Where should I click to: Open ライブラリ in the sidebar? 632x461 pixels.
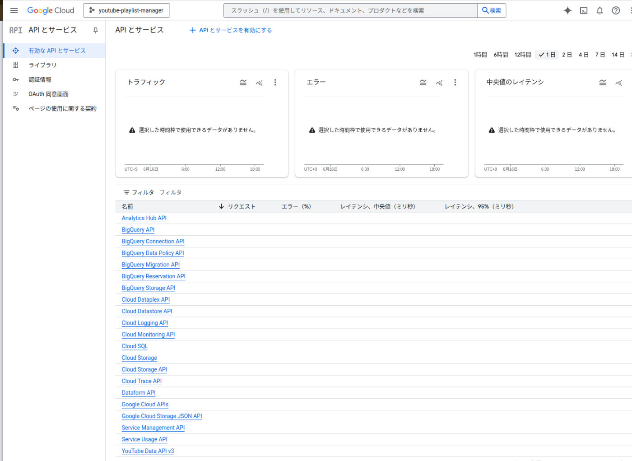[54, 65]
